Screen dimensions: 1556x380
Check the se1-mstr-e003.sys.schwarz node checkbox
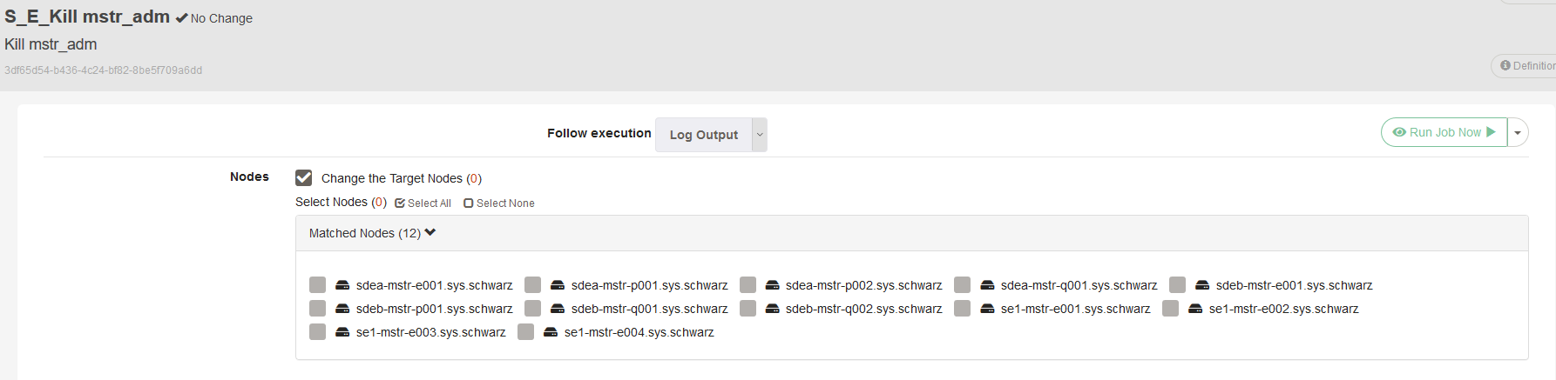point(317,332)
